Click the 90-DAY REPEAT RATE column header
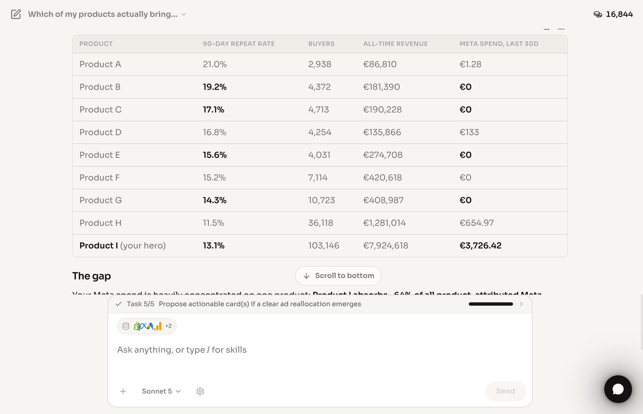Image resolution: width=643 pixels, height=414 pixels. click(239, 44)
